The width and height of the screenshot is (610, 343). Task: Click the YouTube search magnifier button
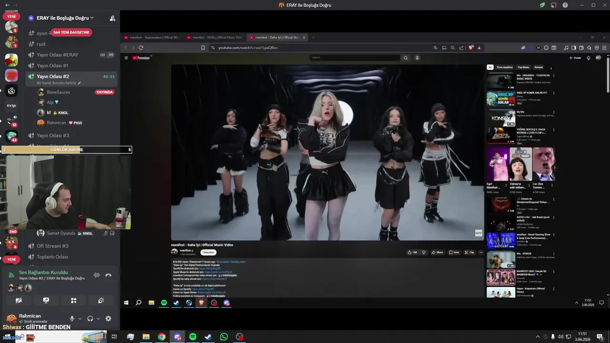(406, 58)
